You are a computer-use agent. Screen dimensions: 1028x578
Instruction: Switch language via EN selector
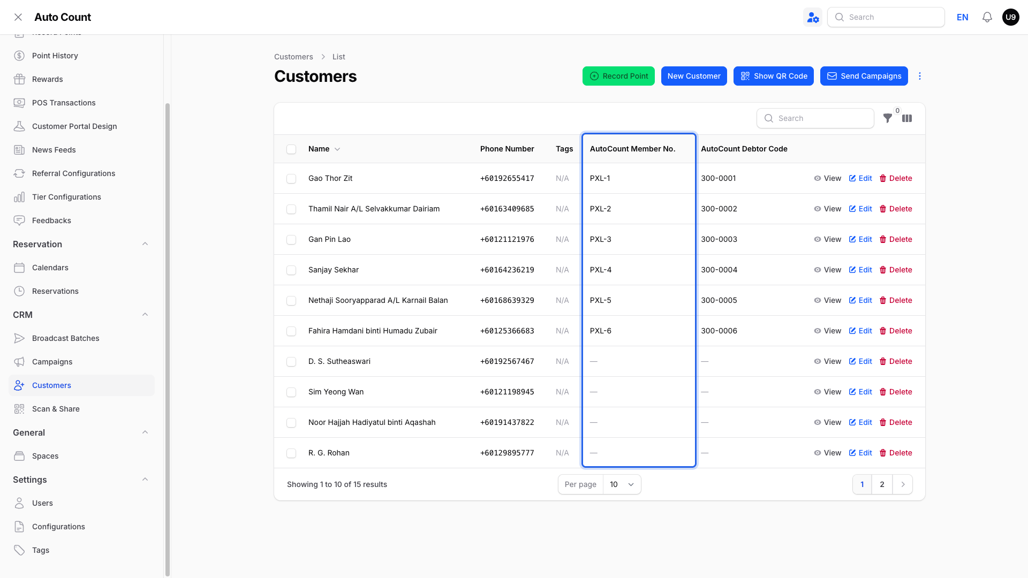[962, 17]
